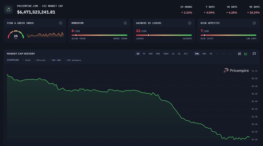Click the Fear & Greed gauge showing 25
Viewport: 263px width, 146px height.
point(16,34)
